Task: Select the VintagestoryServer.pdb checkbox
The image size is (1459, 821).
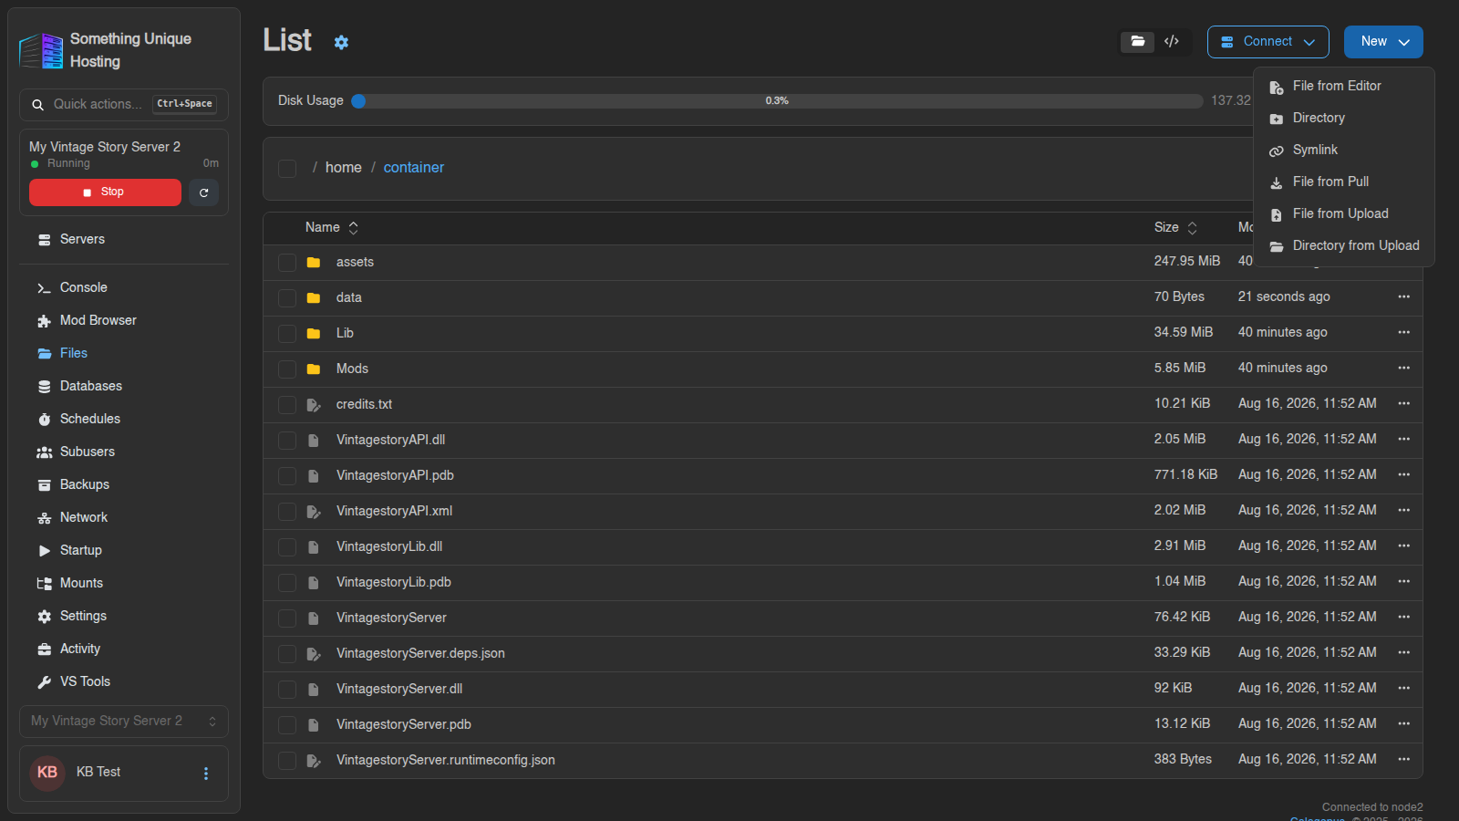Action: pyautogui.click(x=287, y=725)
